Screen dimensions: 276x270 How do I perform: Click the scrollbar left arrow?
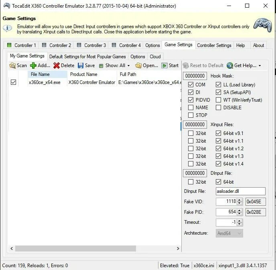point(12,248)
